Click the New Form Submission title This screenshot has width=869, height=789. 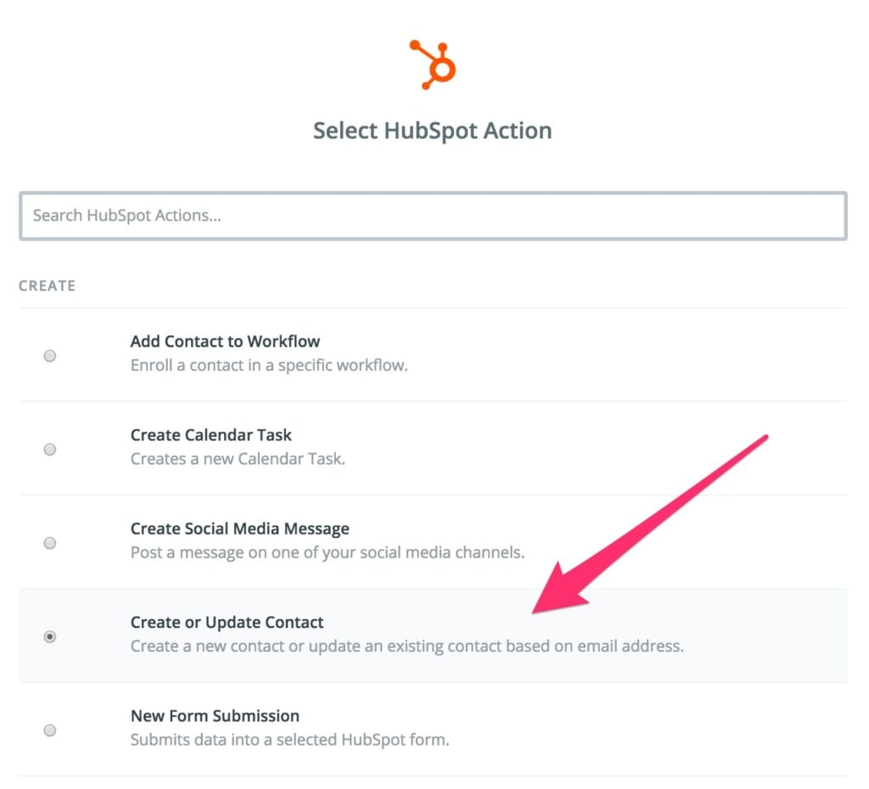coord(215,716)
